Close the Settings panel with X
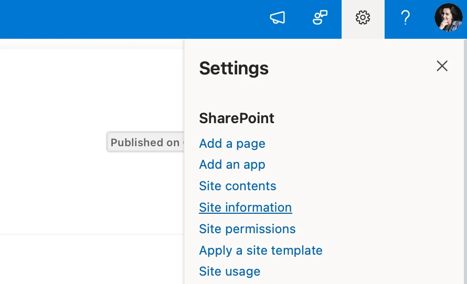 (x=442, y=66)
